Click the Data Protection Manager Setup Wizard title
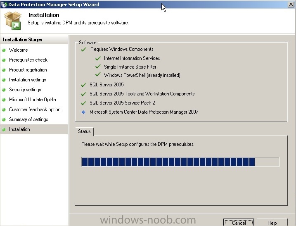Image resolution: width=296 pixels, height=226 pixels. [54, 5]
